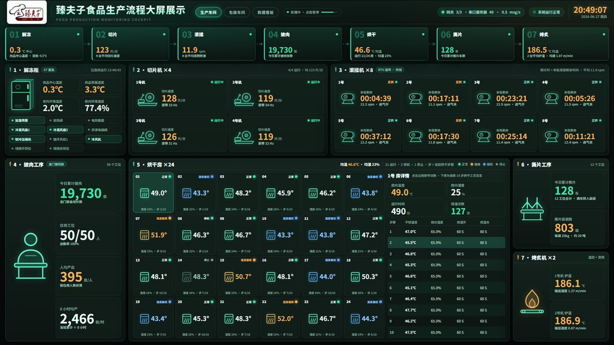Click step 10 row showing 47.5℃

[446, 332]
